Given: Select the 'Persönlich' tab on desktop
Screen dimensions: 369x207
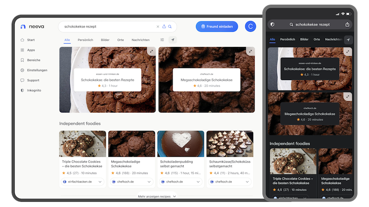Looking at the screenshot, I should coord(85,40).
